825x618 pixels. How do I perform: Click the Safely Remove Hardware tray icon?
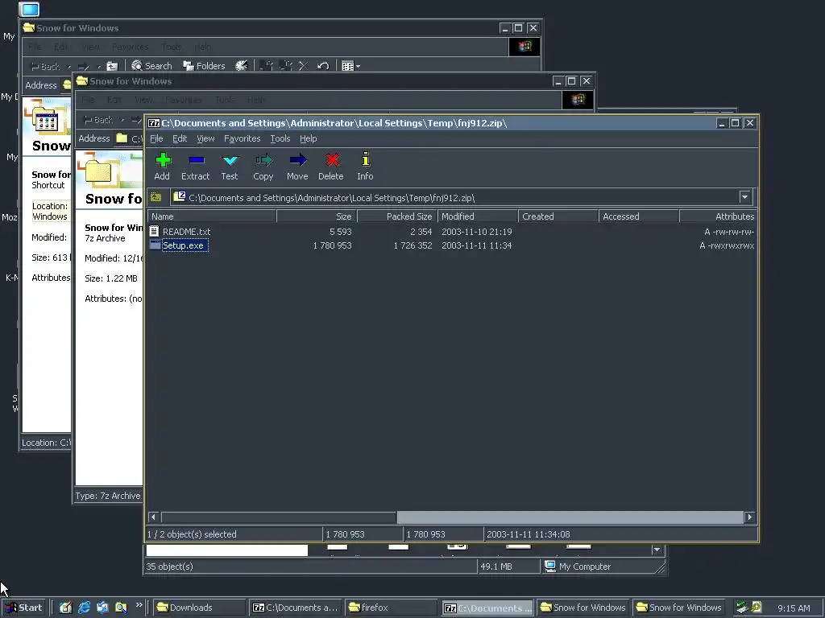pyautogui.click(x=742, y=608)
